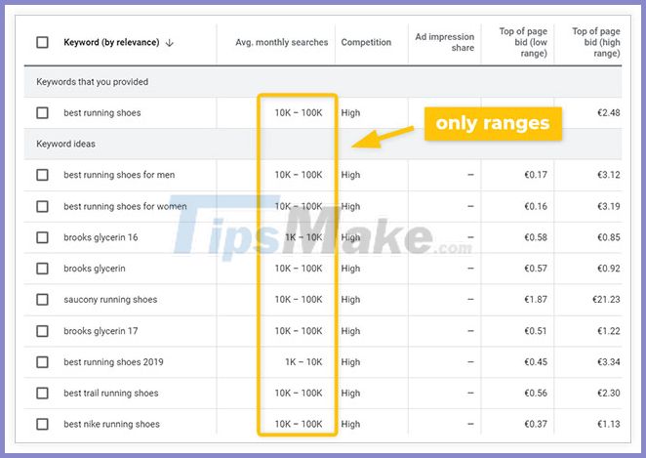Tick checkbox for 'best running shoes for women'
The image size is (646, 458).
42,206
